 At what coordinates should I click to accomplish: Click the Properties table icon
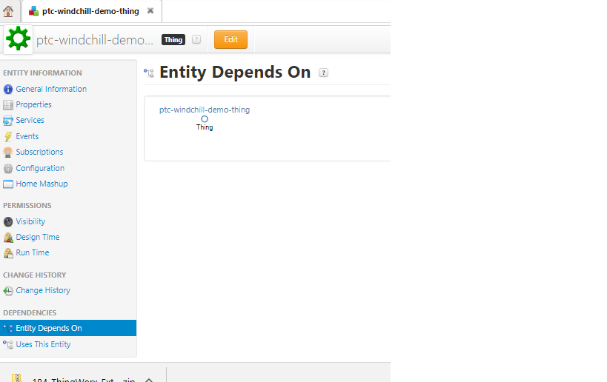pyautogui.click(x=7, y=105)
